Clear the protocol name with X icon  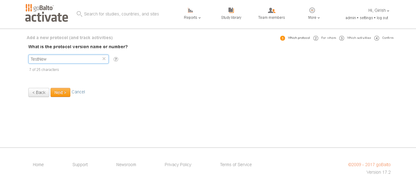(x=104, y=59)
